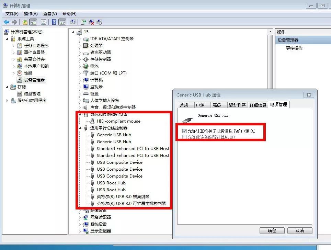Collapse the 通用串行总线控制器 category
The image size is (331, 250).
pos(80,128)
